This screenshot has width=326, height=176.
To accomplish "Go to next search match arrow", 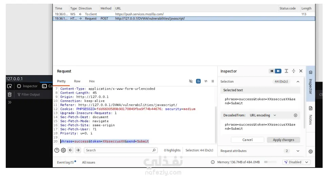I will point(78,150).
